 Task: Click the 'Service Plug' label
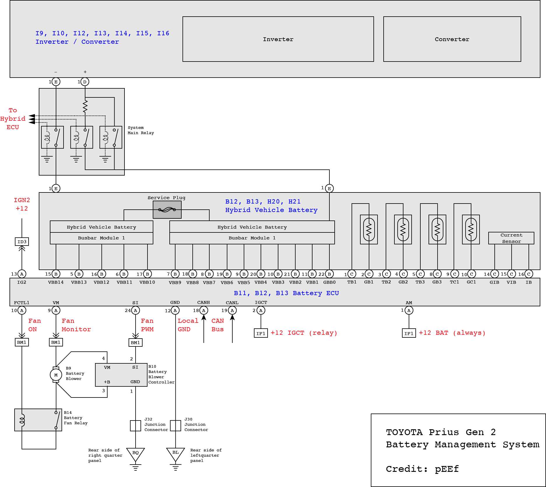pyautogui.click(x=166, y=198)
